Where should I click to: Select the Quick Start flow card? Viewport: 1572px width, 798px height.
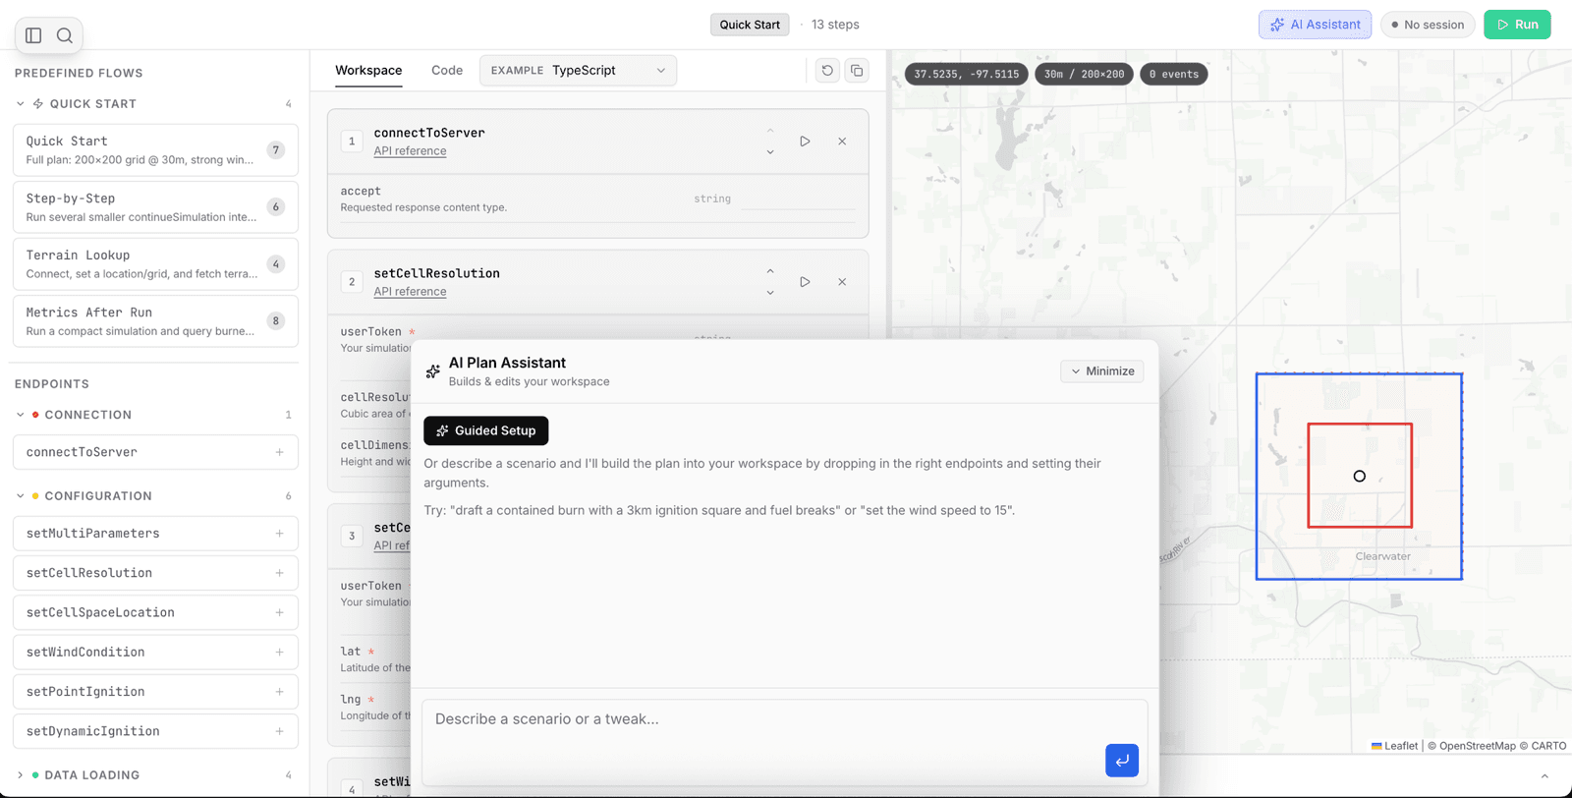tap(155, 150)
